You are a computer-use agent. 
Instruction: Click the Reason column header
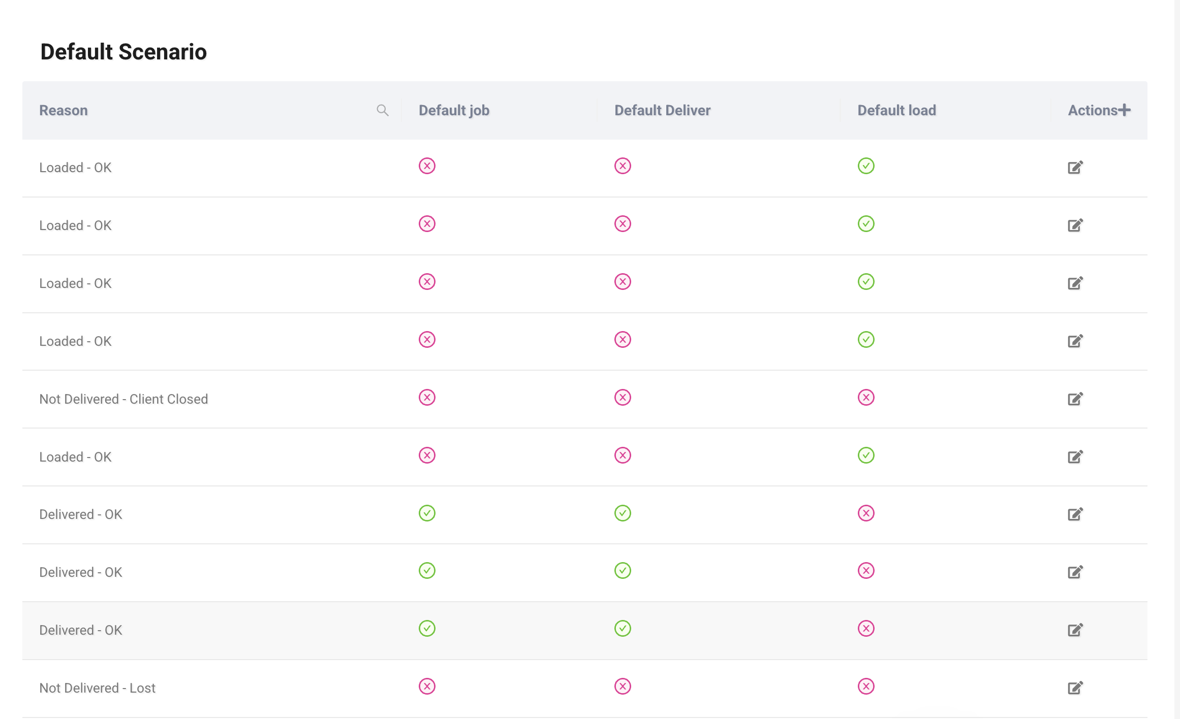[x=63, y=110]
